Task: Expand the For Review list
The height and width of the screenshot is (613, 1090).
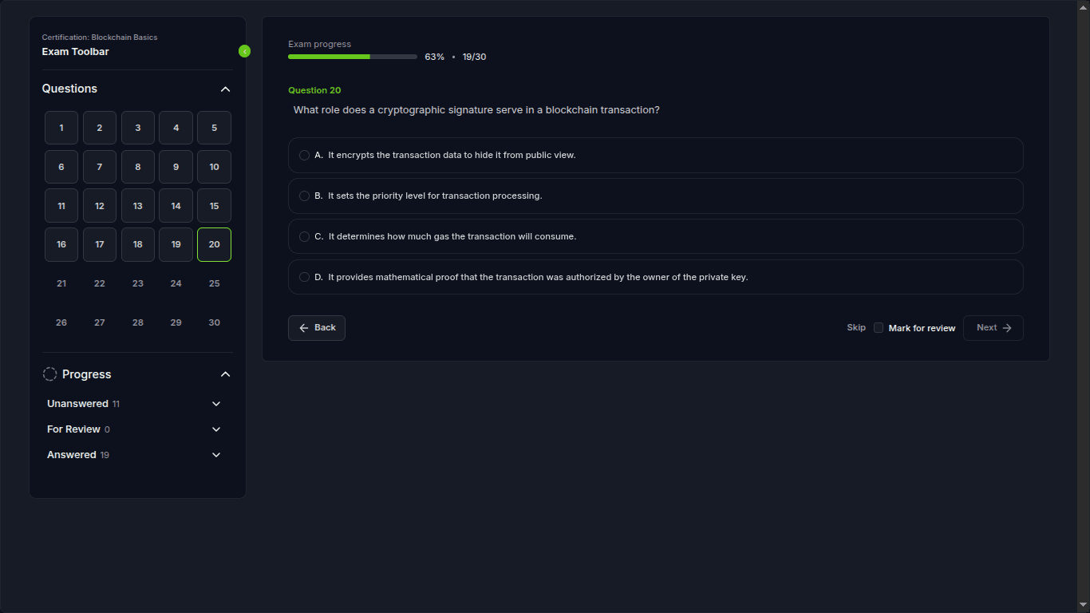Action: click(x=216, y=429)
